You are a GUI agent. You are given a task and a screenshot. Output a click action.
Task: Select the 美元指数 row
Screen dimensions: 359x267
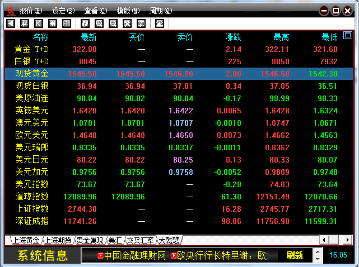(x=179, y=184)
